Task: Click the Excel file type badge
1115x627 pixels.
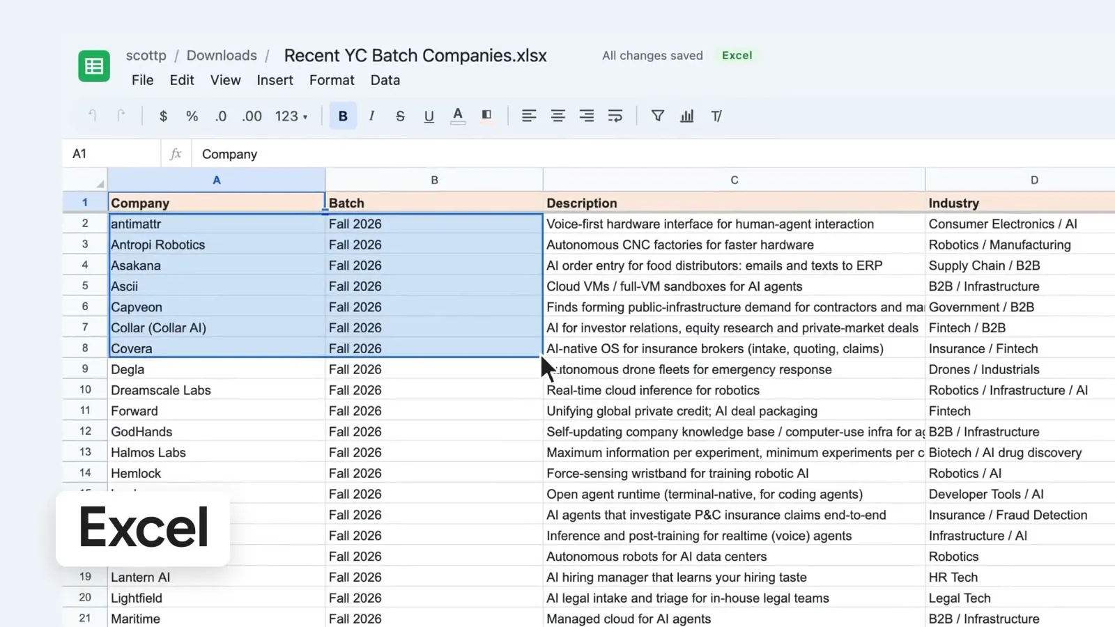Action: tap(737, 55)
